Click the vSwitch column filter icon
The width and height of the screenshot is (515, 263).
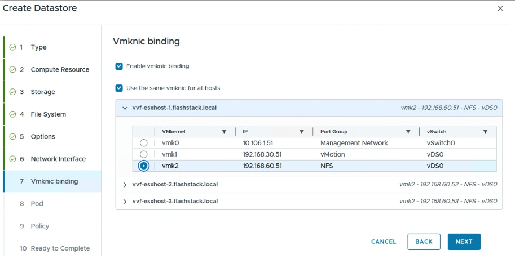[485, 132]
